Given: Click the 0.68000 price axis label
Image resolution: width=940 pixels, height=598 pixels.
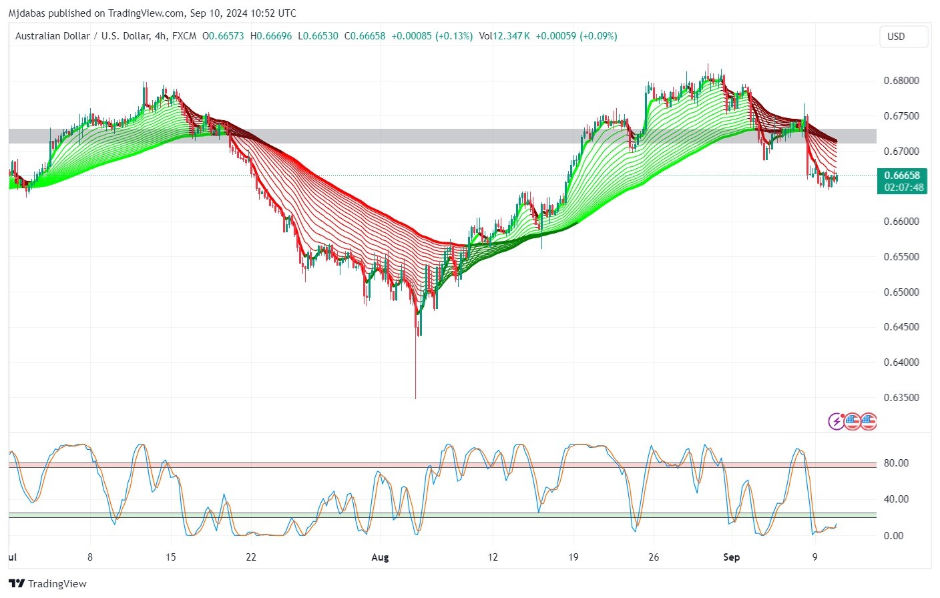Looking at the screenshot, I should point(901,81).
